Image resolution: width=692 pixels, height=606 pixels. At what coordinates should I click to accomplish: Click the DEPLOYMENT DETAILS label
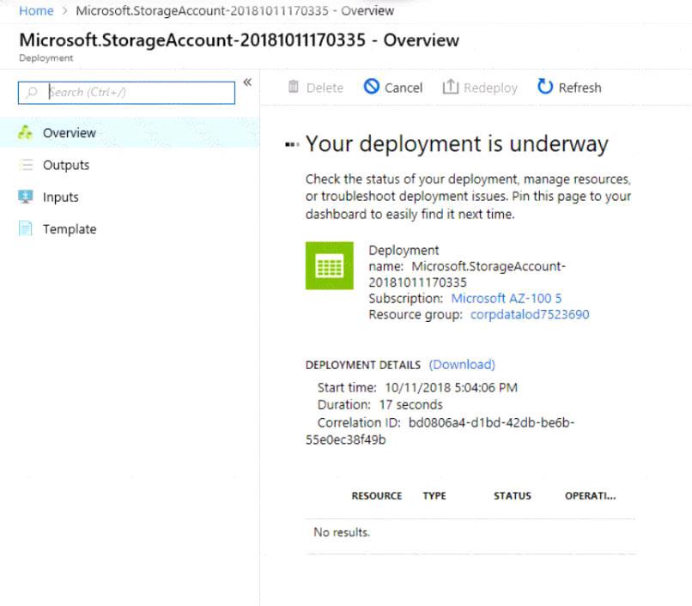[x=363, y=365]
